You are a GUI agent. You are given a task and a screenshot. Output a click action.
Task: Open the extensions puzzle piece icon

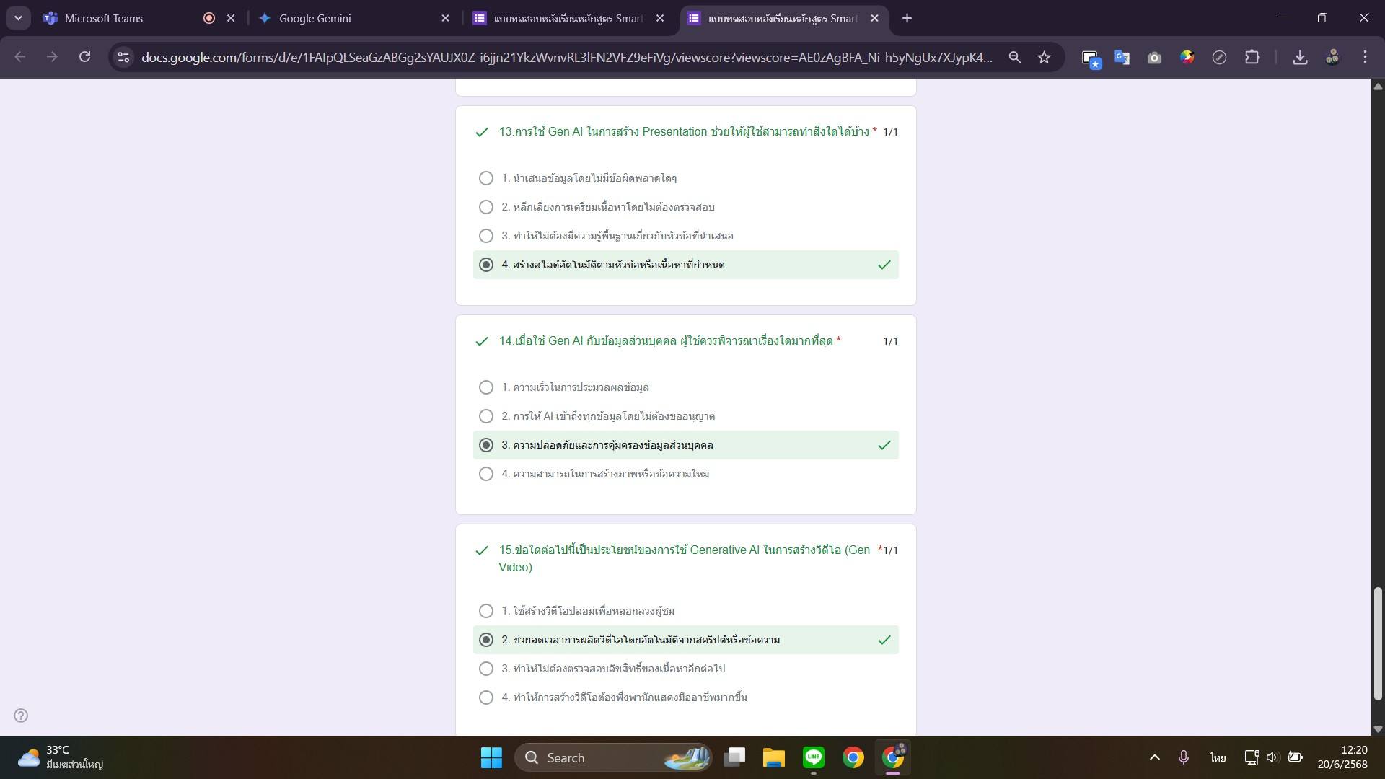[1252, 58]
